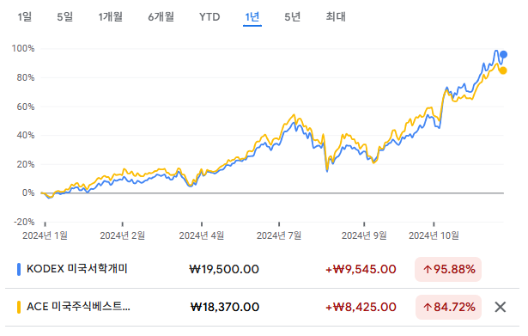Click the blue KODEX legend color bar
The height and width of the screenshot is (336, 528).
(x=19, y=269)
